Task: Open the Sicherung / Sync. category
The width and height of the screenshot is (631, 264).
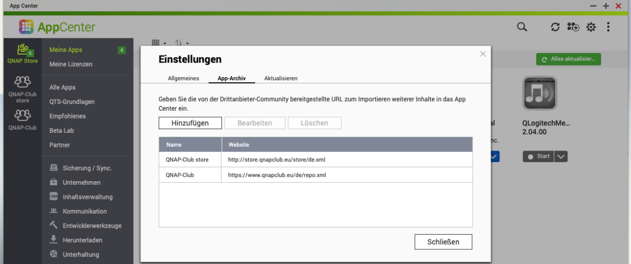Action: point(87,168)
